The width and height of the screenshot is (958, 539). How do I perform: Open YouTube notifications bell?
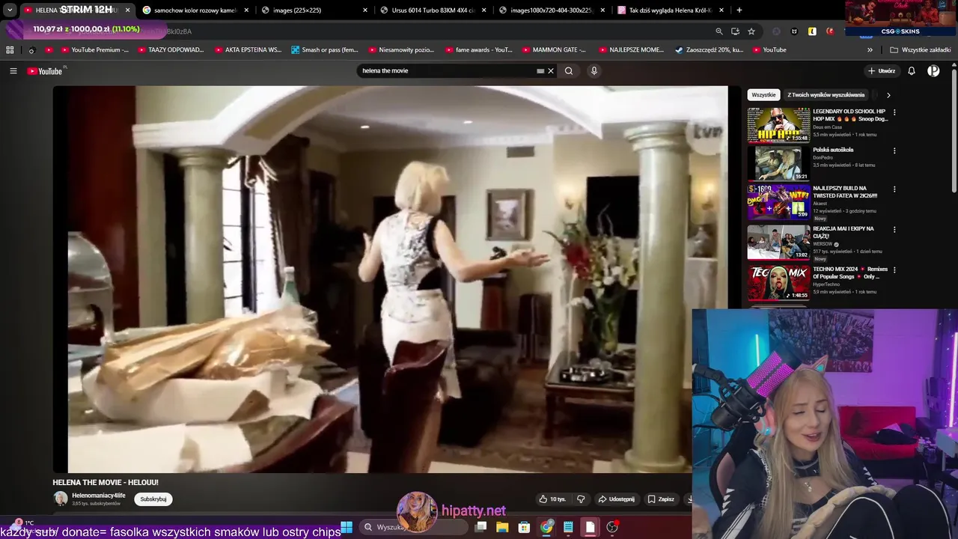(912, 71)
